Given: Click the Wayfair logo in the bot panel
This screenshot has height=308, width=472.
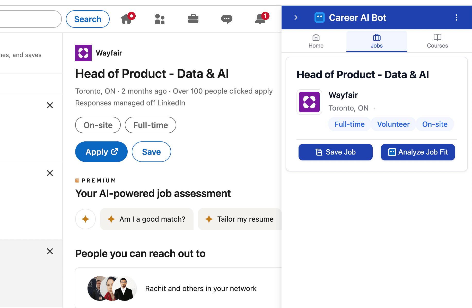Looking at the screenshot, I should coord(309,102).
